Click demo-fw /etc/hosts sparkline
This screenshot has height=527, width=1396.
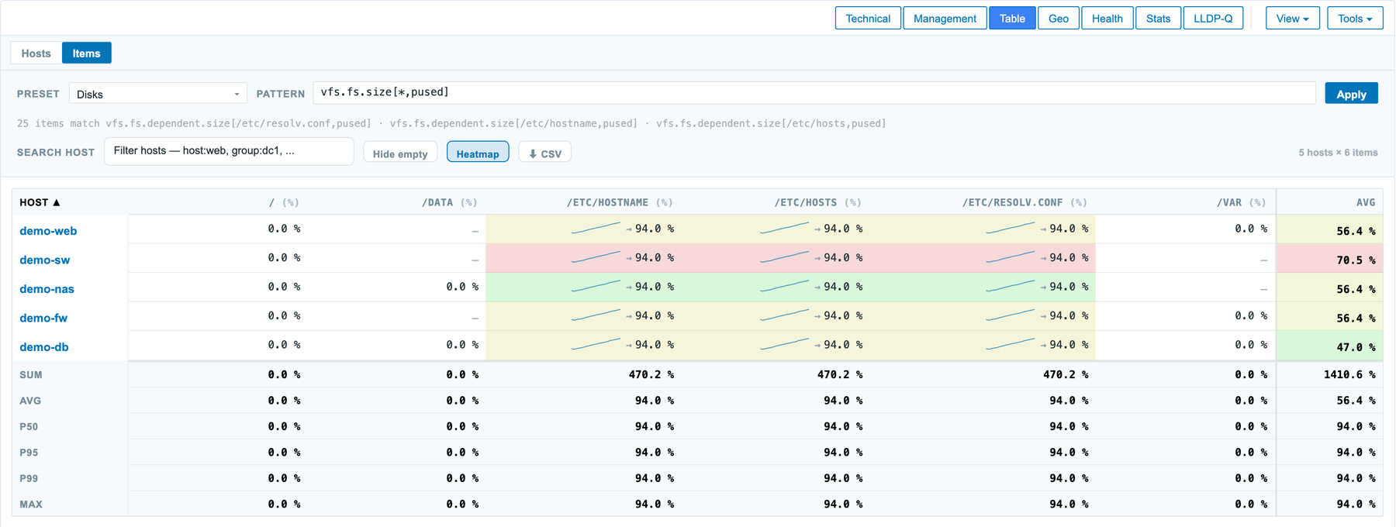(x=784, y=315)
